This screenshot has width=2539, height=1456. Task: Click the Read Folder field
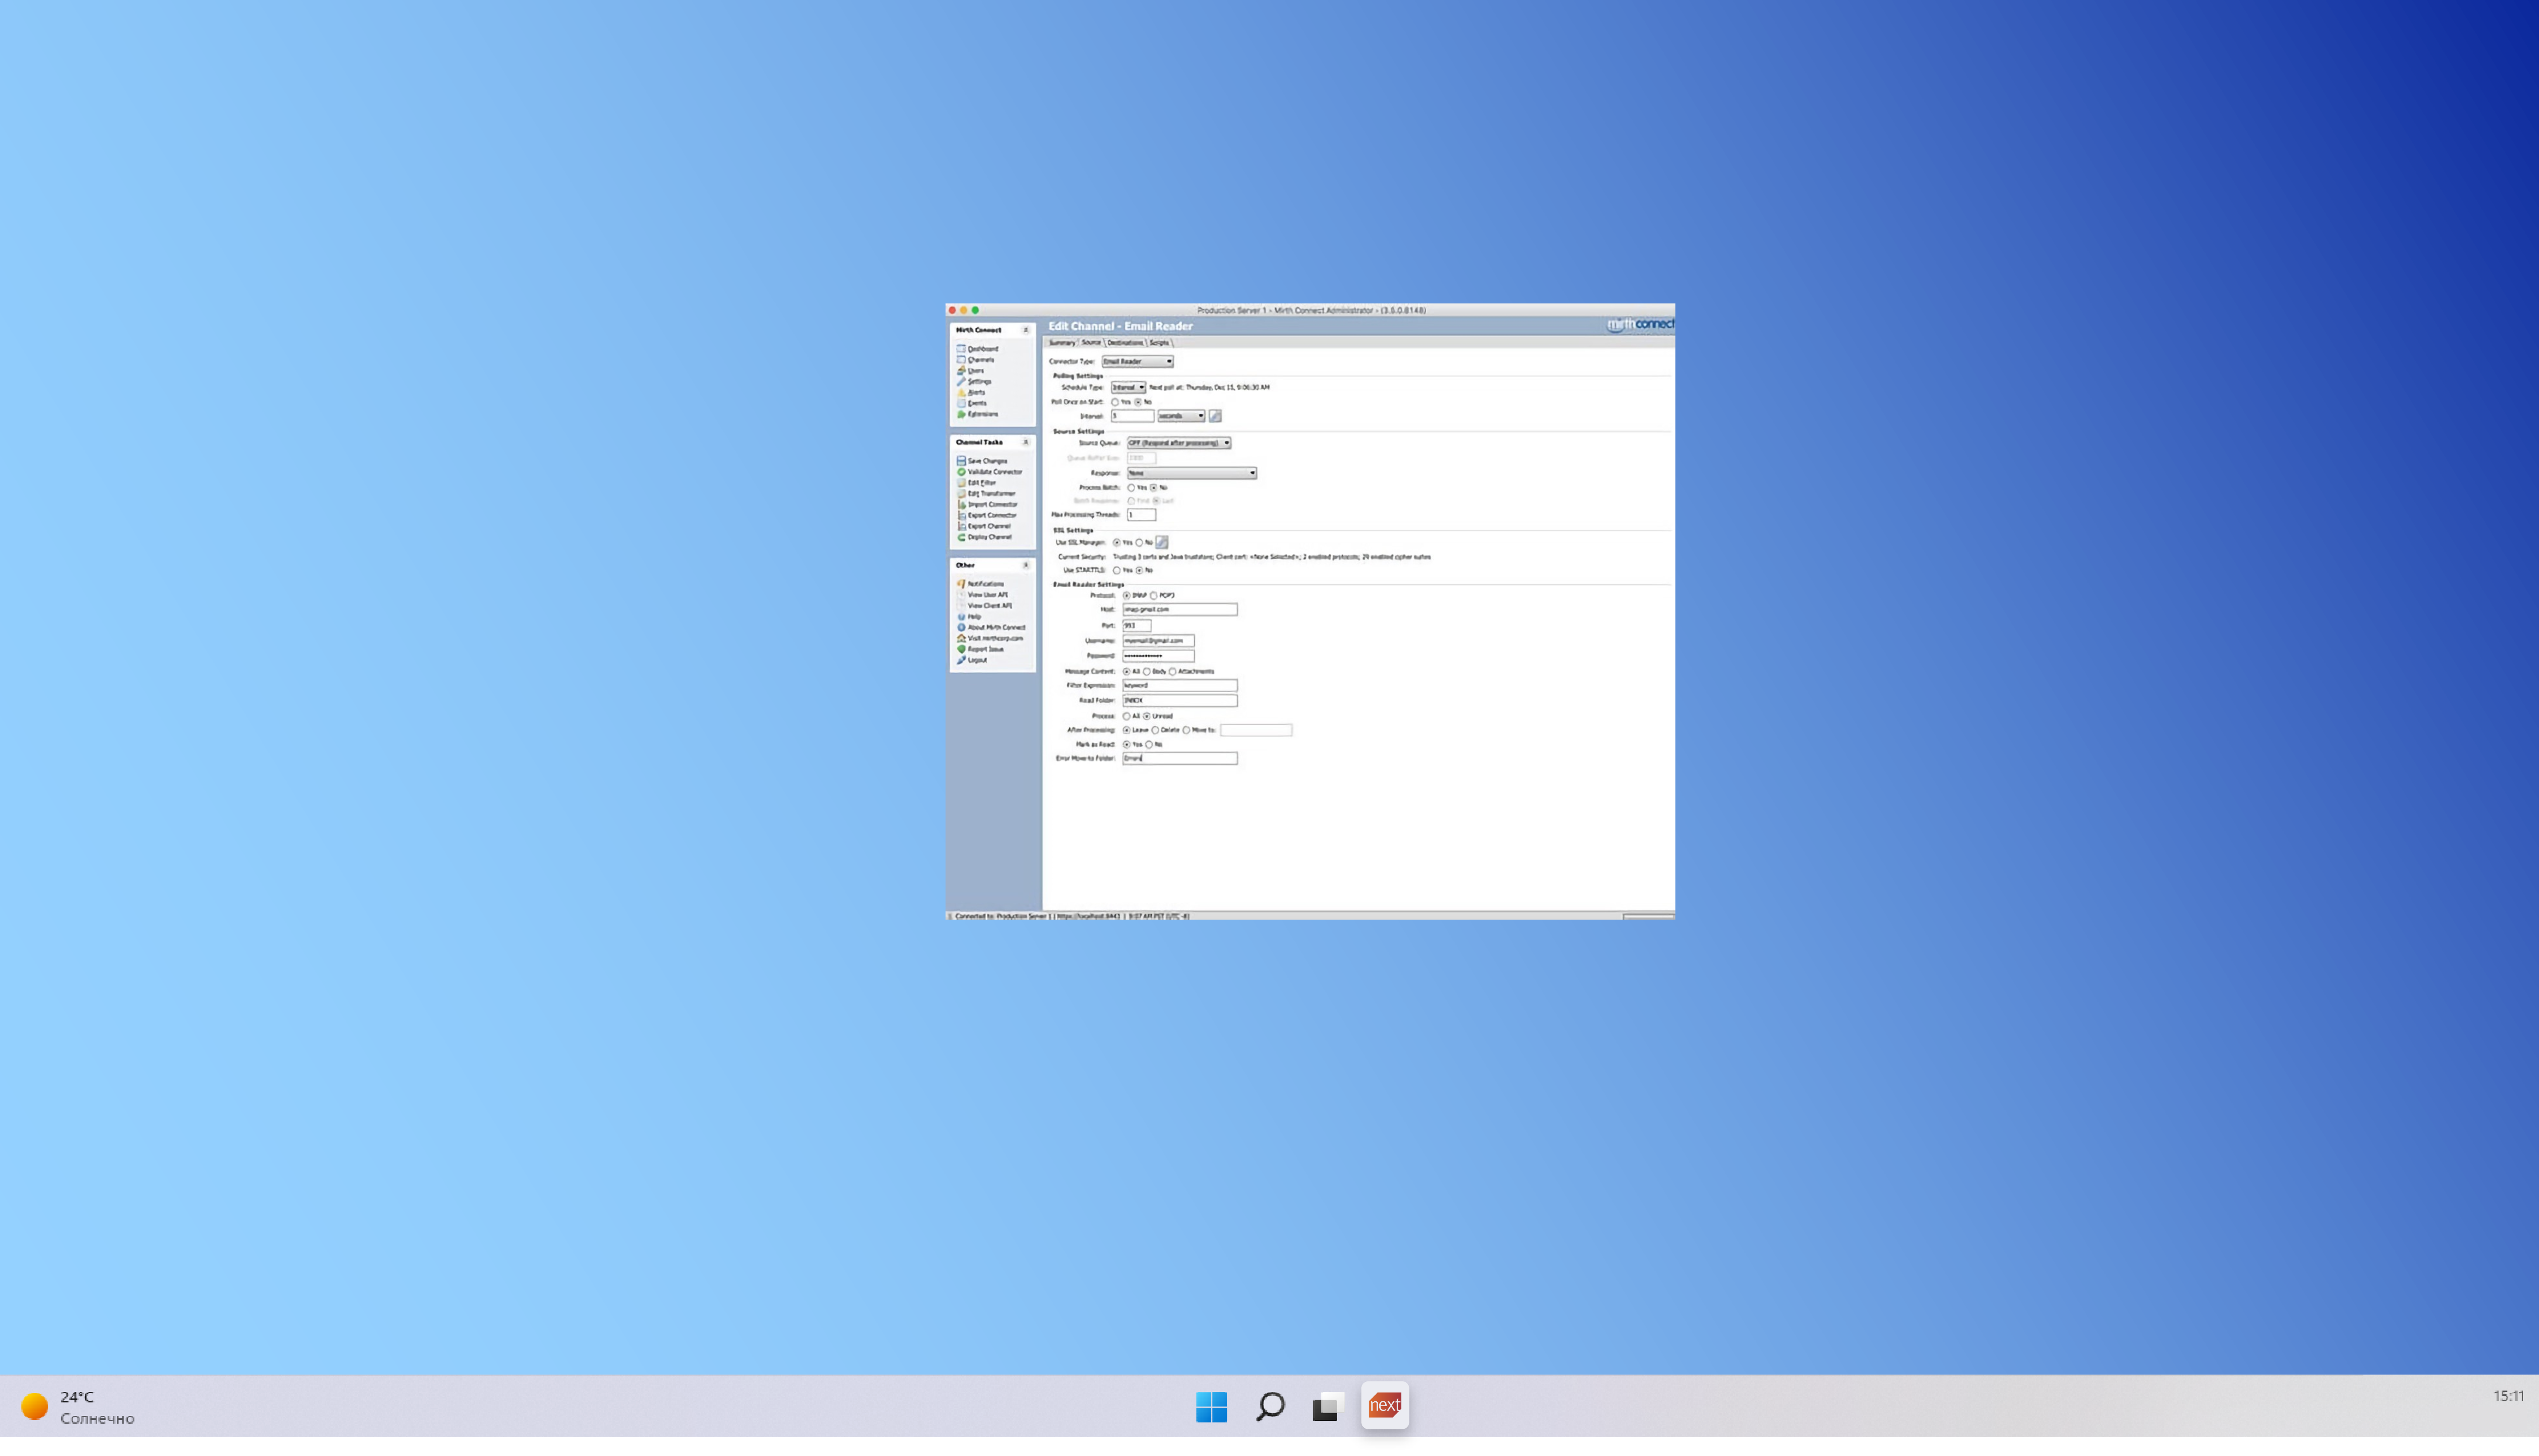(x=1180, y=701)
